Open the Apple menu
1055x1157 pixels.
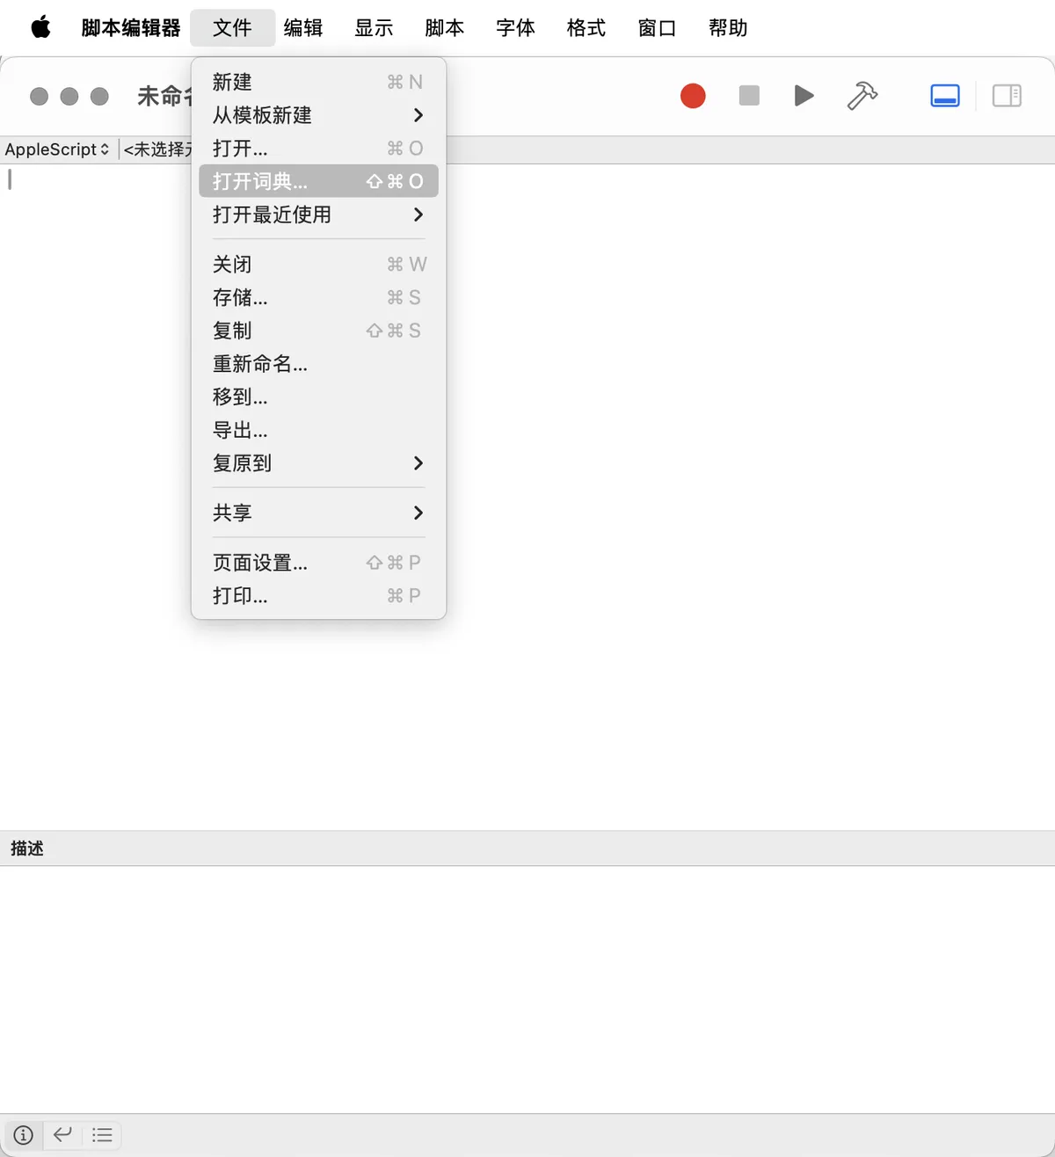40,28
